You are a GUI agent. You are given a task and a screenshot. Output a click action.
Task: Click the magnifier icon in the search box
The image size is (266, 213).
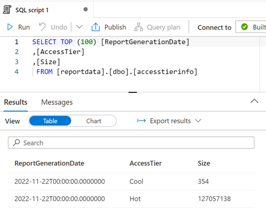(16, 143)
